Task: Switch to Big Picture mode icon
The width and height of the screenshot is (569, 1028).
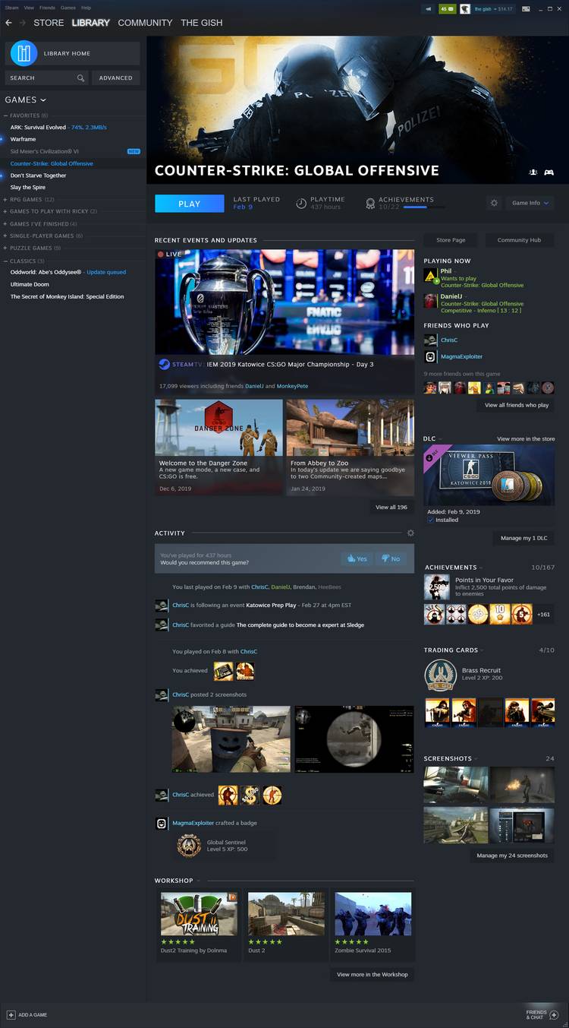Action: click(x=526, y=9)
